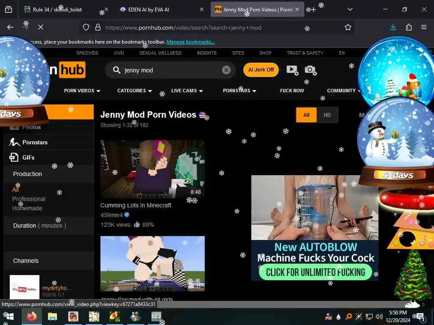This screenshot has width=434, height=325.
Task: Select Professional under Production
Action: [x=29, y=199]
